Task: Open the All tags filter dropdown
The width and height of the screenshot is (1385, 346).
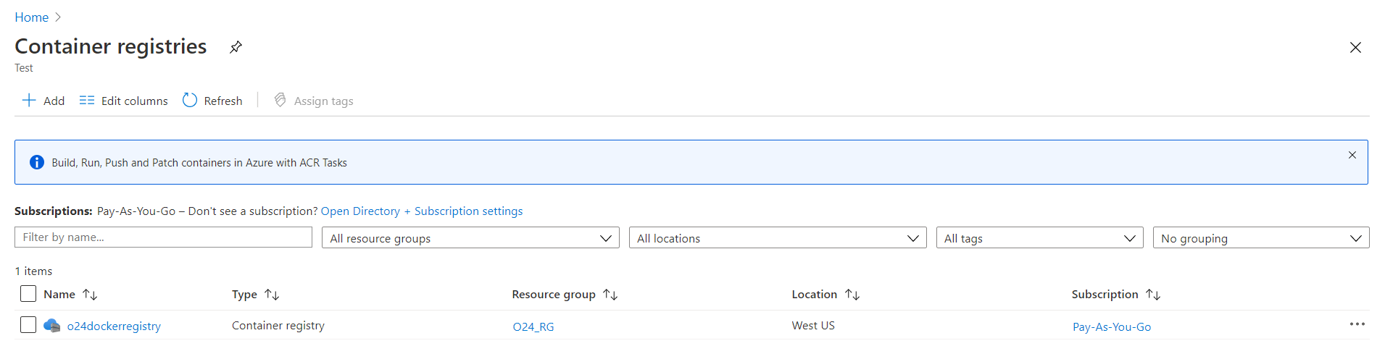Action: click(x=1039, y=238)
